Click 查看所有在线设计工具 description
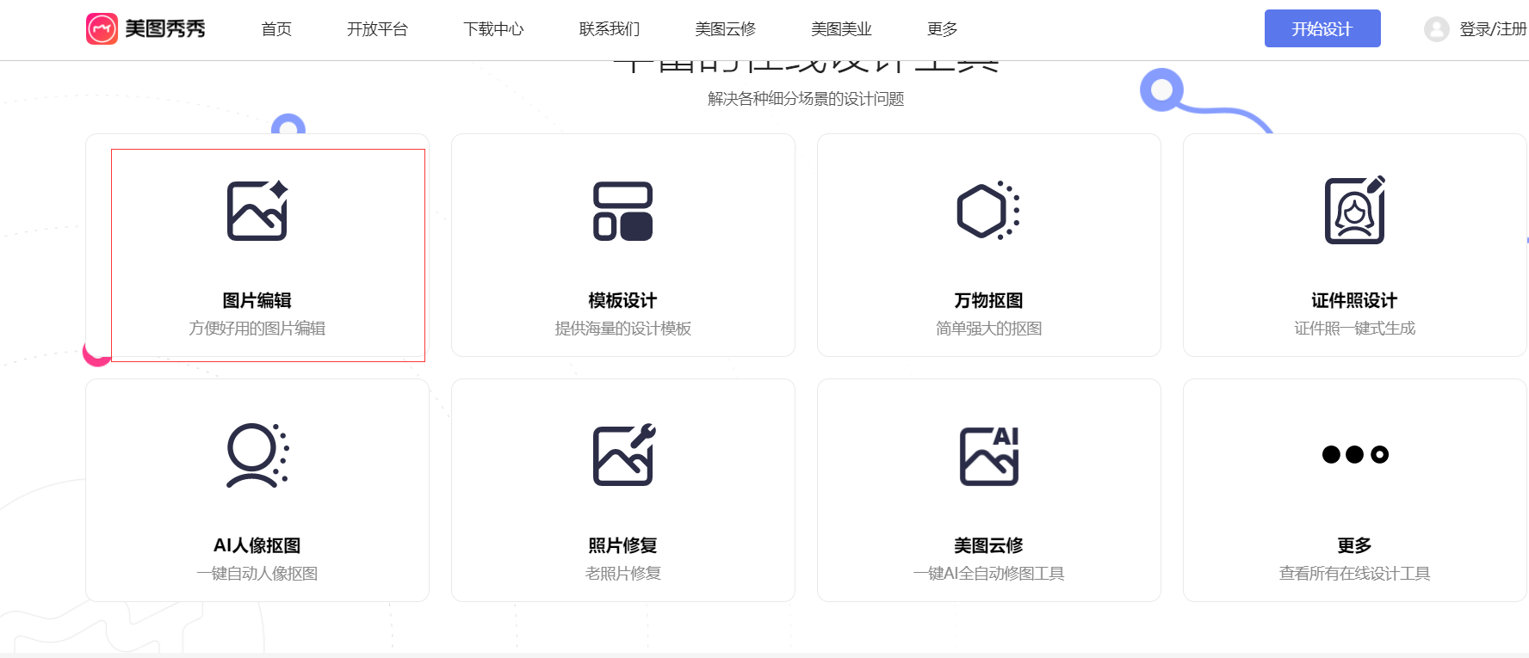This screenshot has height=658, width=1529. click(x=1355, y=573)
